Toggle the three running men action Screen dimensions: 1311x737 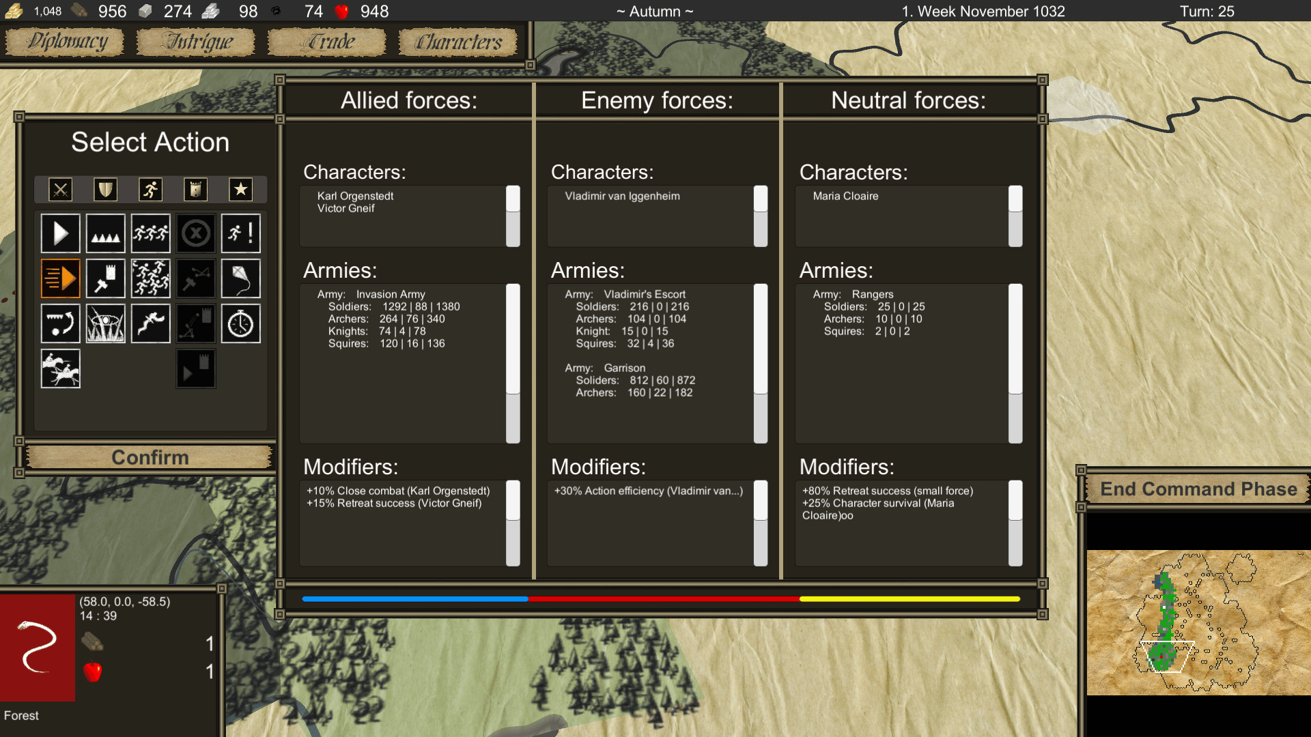[150, 234]
